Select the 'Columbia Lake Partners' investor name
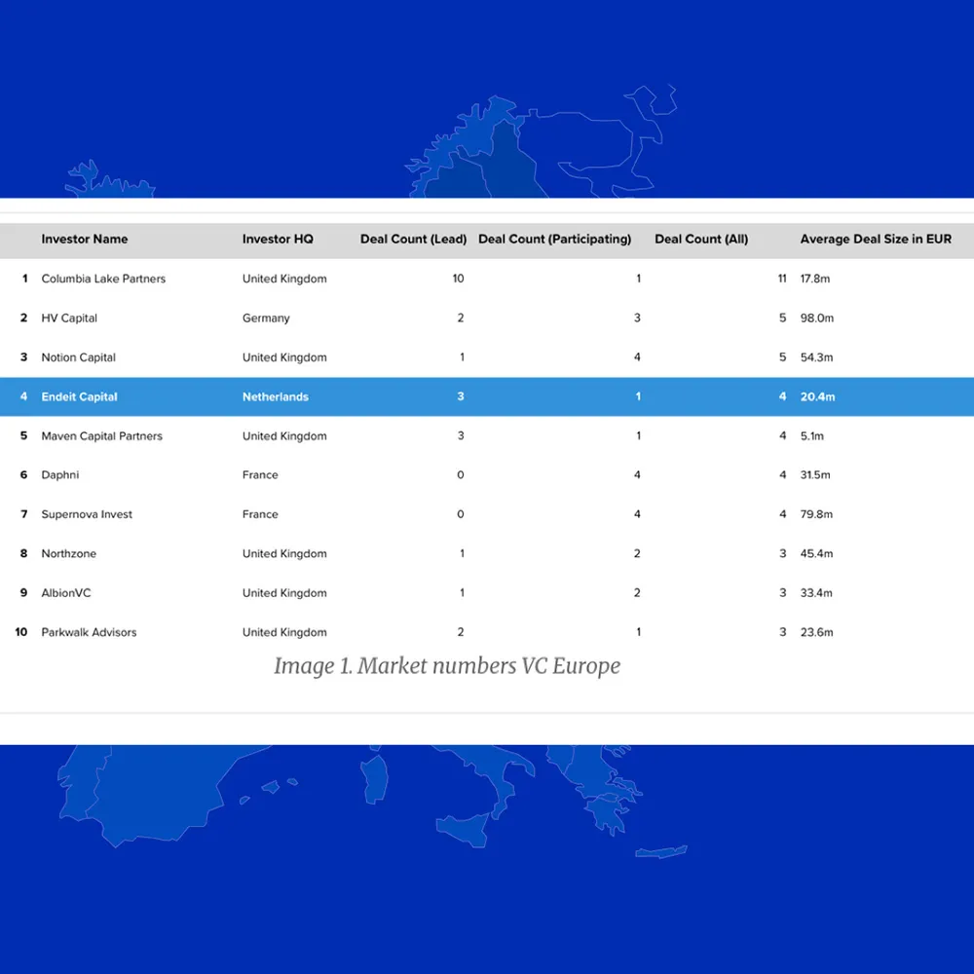 pyautogui.click(x=104, y=279)
